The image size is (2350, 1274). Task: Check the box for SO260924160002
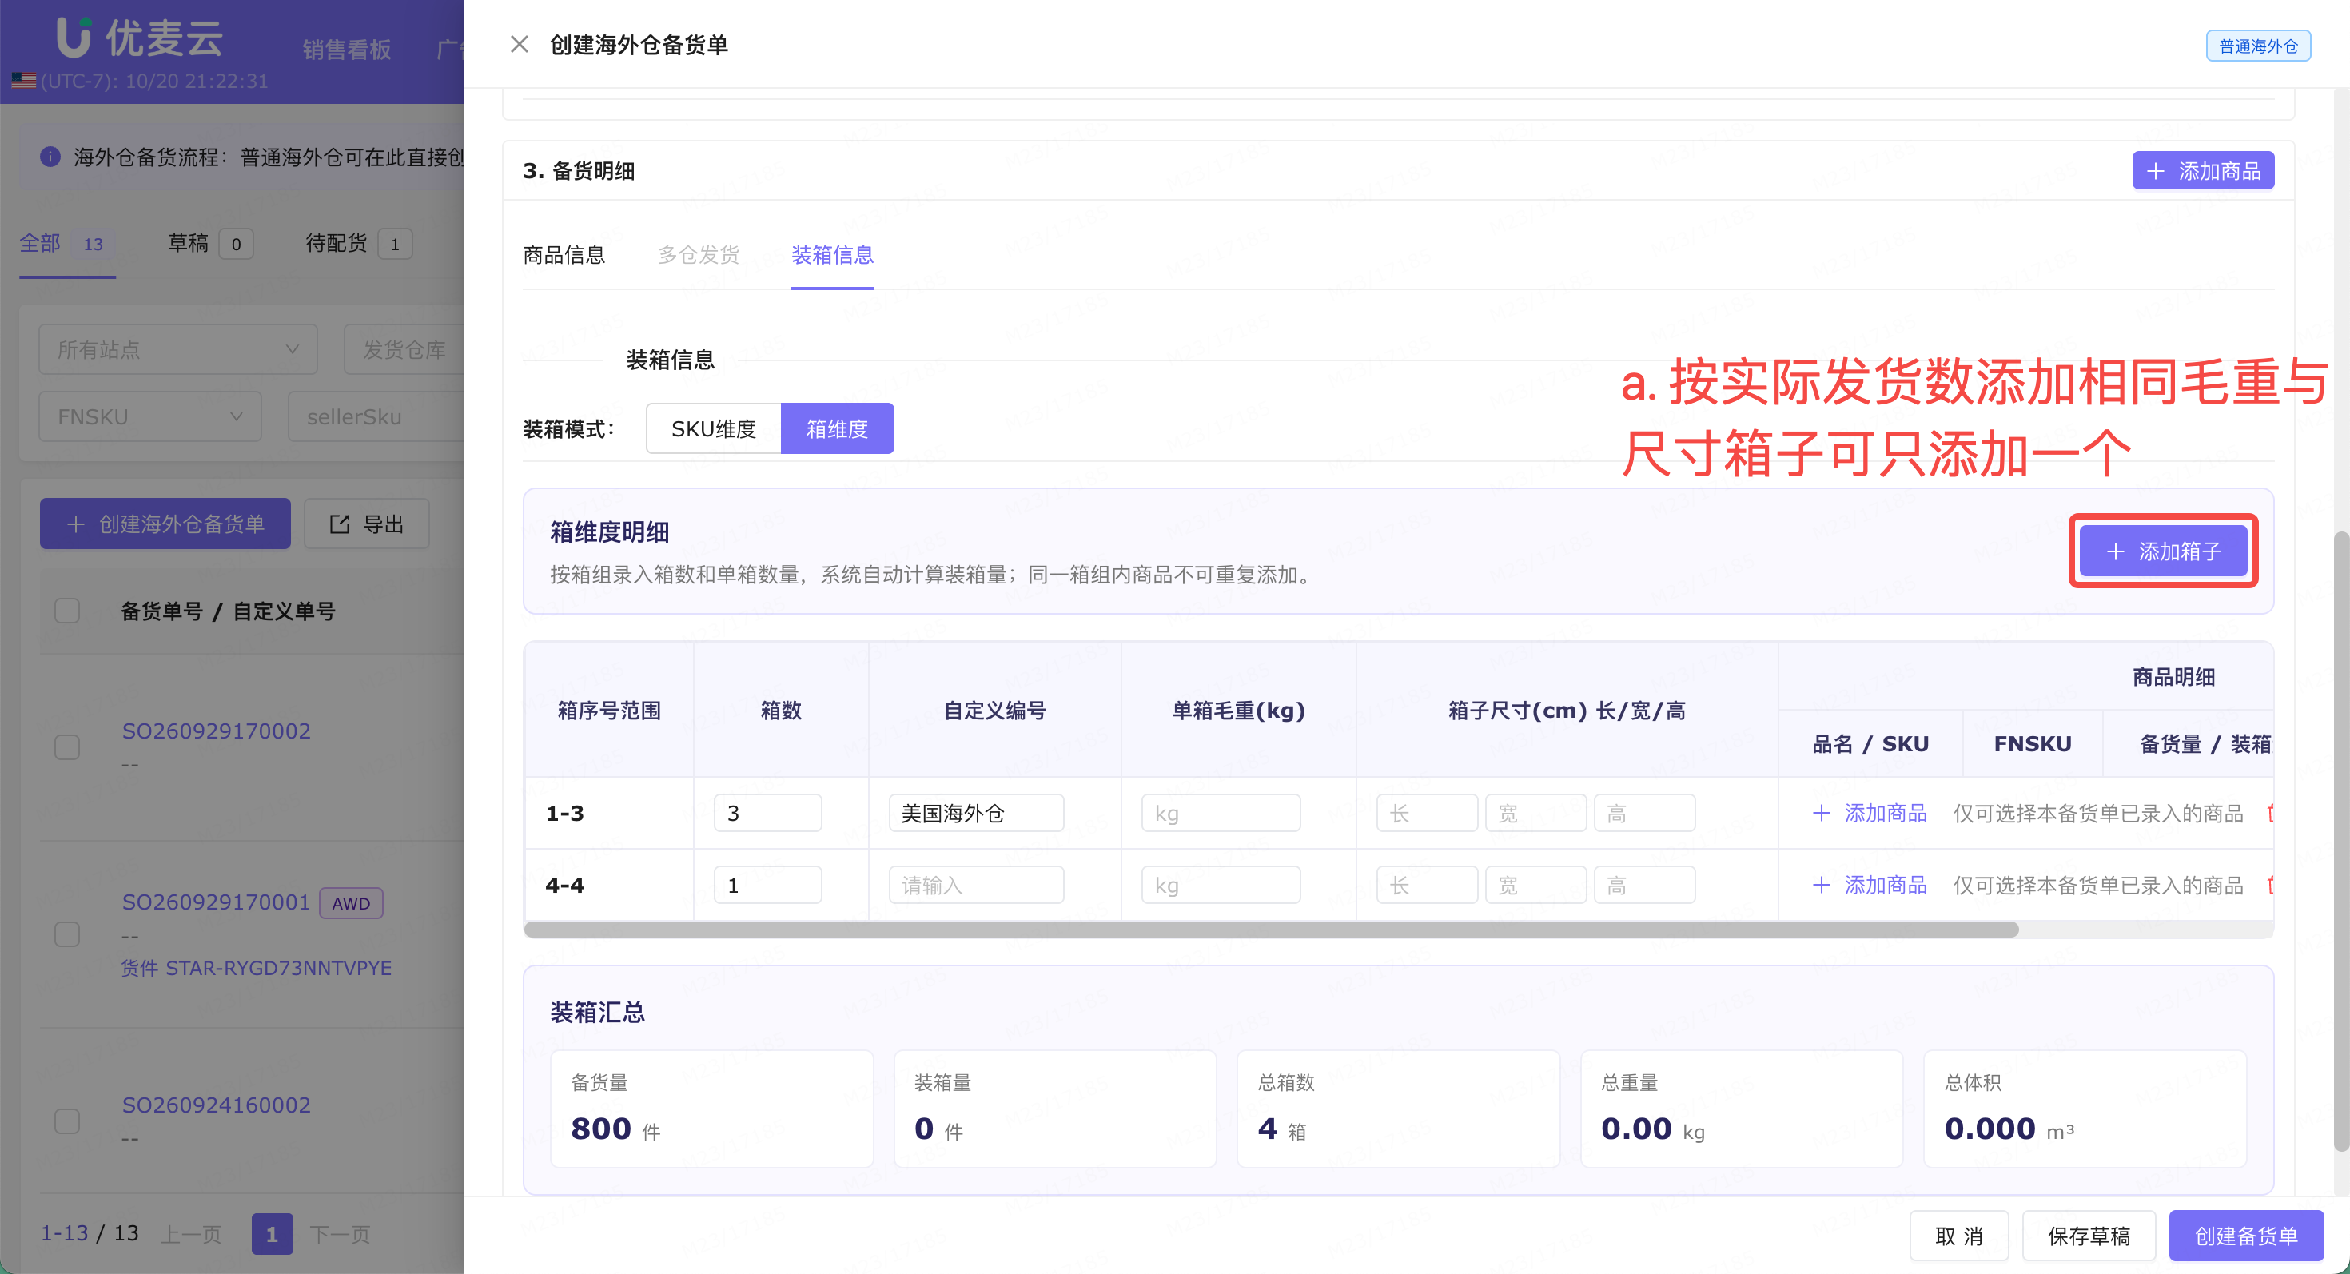(67, 1121)
